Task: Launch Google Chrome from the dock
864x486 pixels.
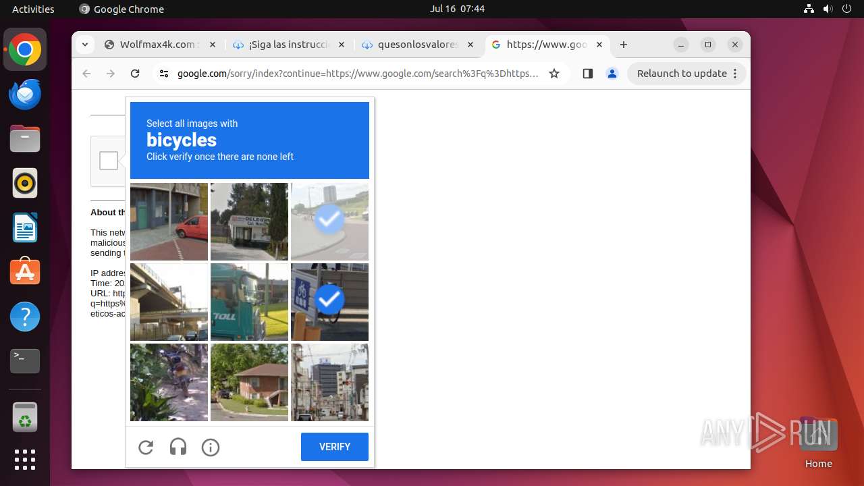Action: point(25,50)
